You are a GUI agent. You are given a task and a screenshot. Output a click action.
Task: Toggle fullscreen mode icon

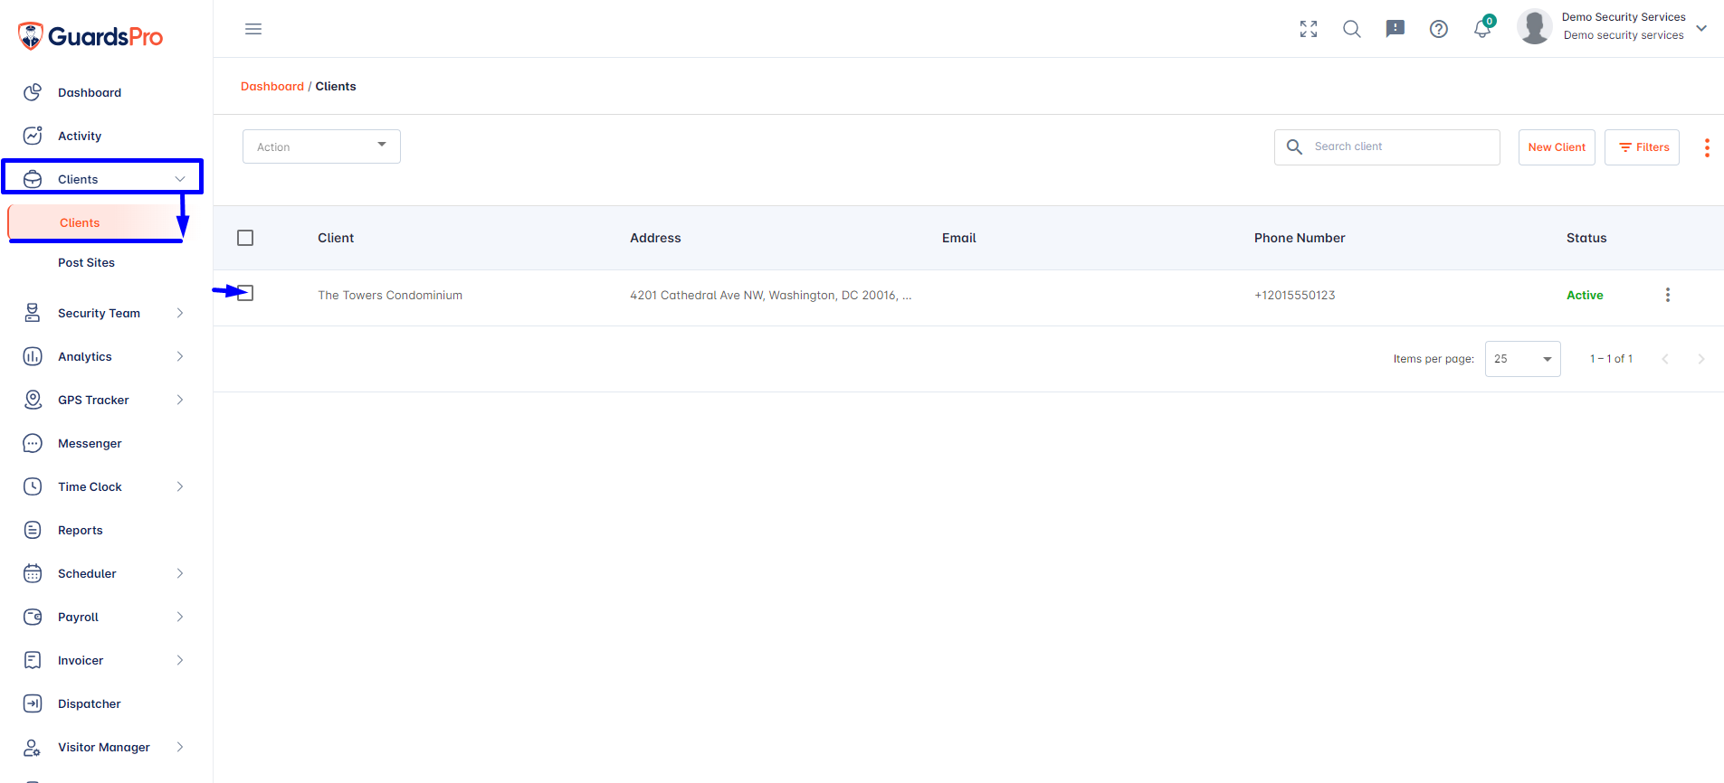tap(1309, 29)
